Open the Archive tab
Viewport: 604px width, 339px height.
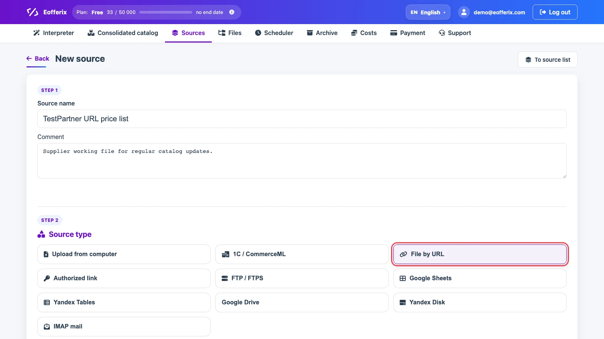pyautogui.click(x=322, y=33)
